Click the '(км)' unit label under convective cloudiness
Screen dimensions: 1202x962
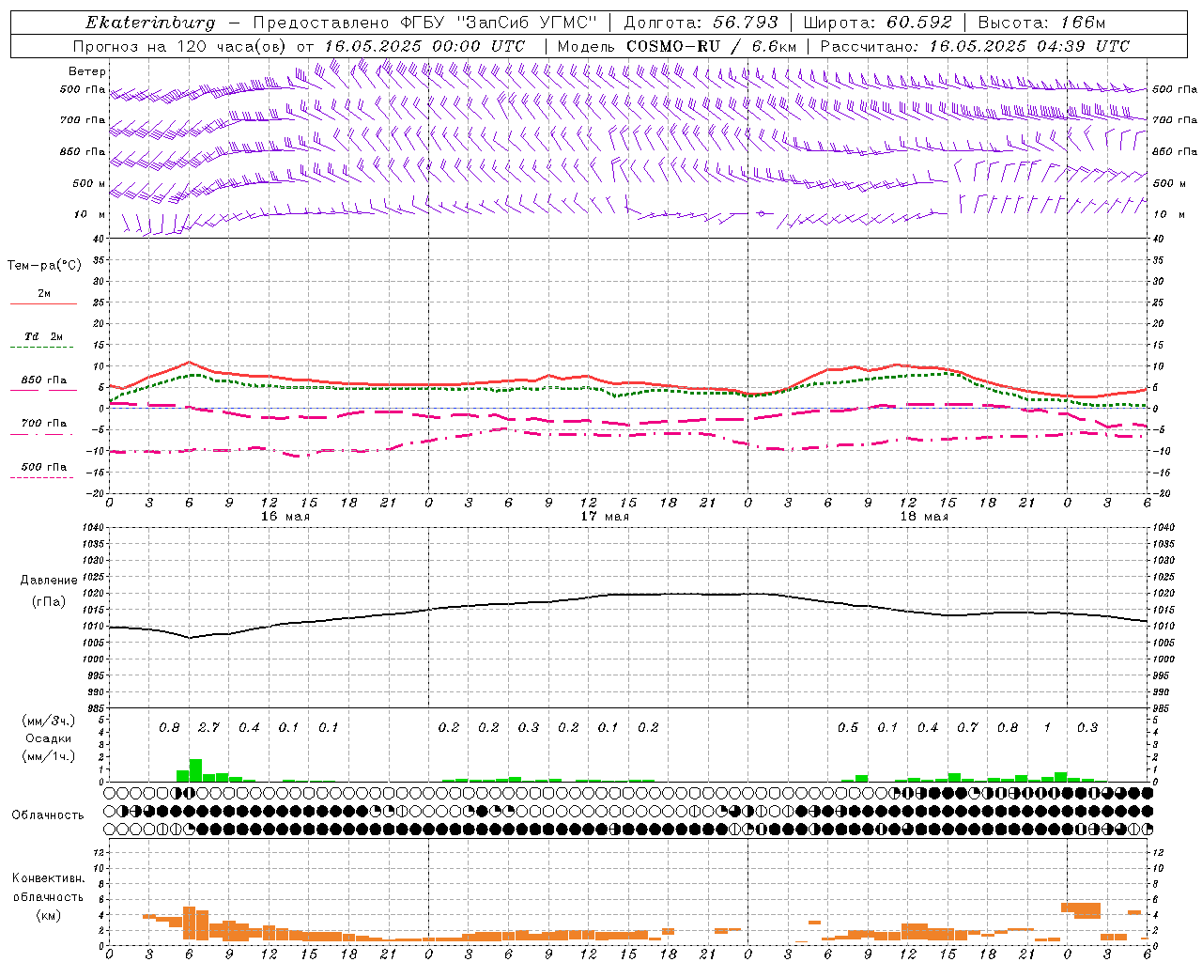coord(48,915)
